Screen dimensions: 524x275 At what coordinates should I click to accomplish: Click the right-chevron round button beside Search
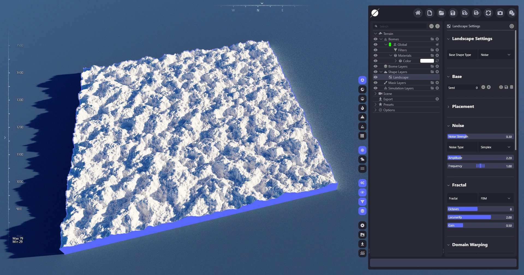(437, 26)
